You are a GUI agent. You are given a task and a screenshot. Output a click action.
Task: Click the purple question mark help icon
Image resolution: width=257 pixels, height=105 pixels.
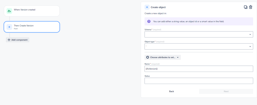click(149, 21)
